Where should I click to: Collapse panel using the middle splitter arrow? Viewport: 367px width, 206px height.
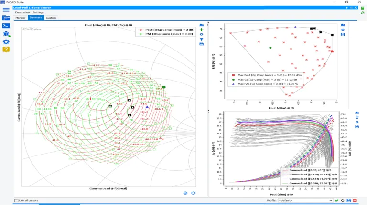(208, 112)
